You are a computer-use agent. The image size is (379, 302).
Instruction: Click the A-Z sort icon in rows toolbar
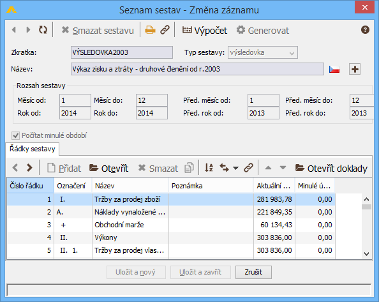click(209, 167)
